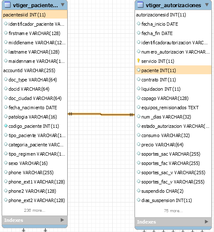This screenshot has height=232, width=214.
Task: Select the autorizacionesid INT(11) column
Action: [173, 15]
